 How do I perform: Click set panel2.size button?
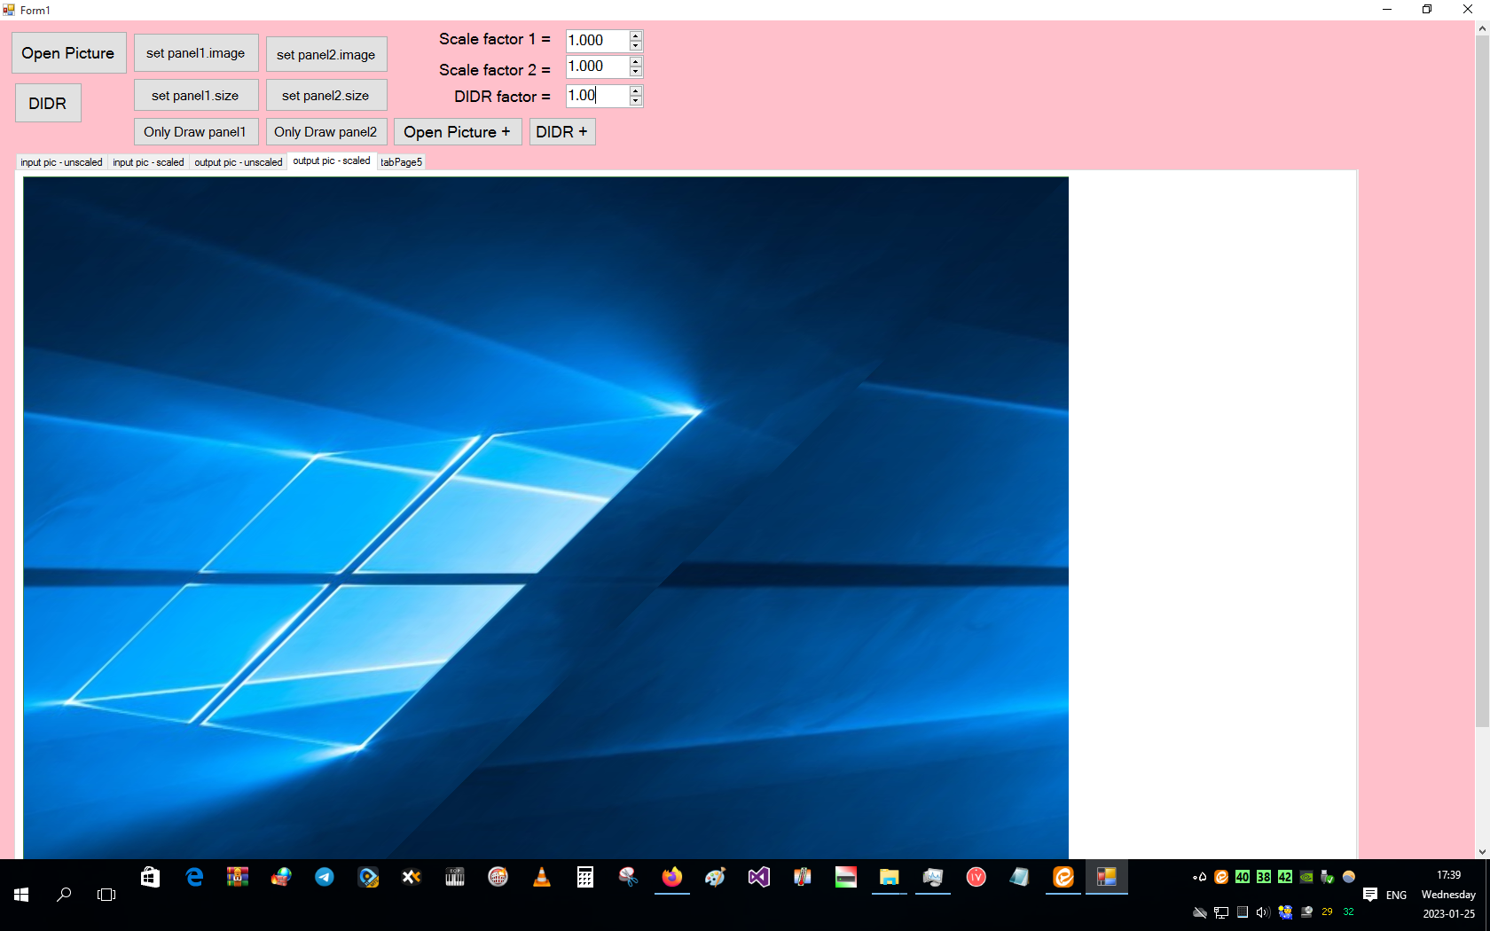(326, 96)
